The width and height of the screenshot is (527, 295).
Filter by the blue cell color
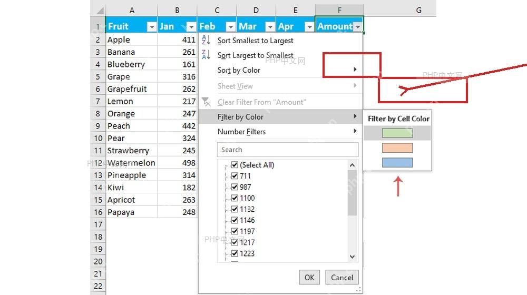pos(397,163)
